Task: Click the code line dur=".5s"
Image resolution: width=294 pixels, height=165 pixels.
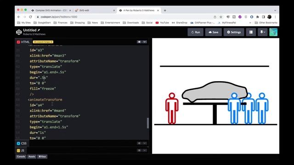Action: point(39,77)
